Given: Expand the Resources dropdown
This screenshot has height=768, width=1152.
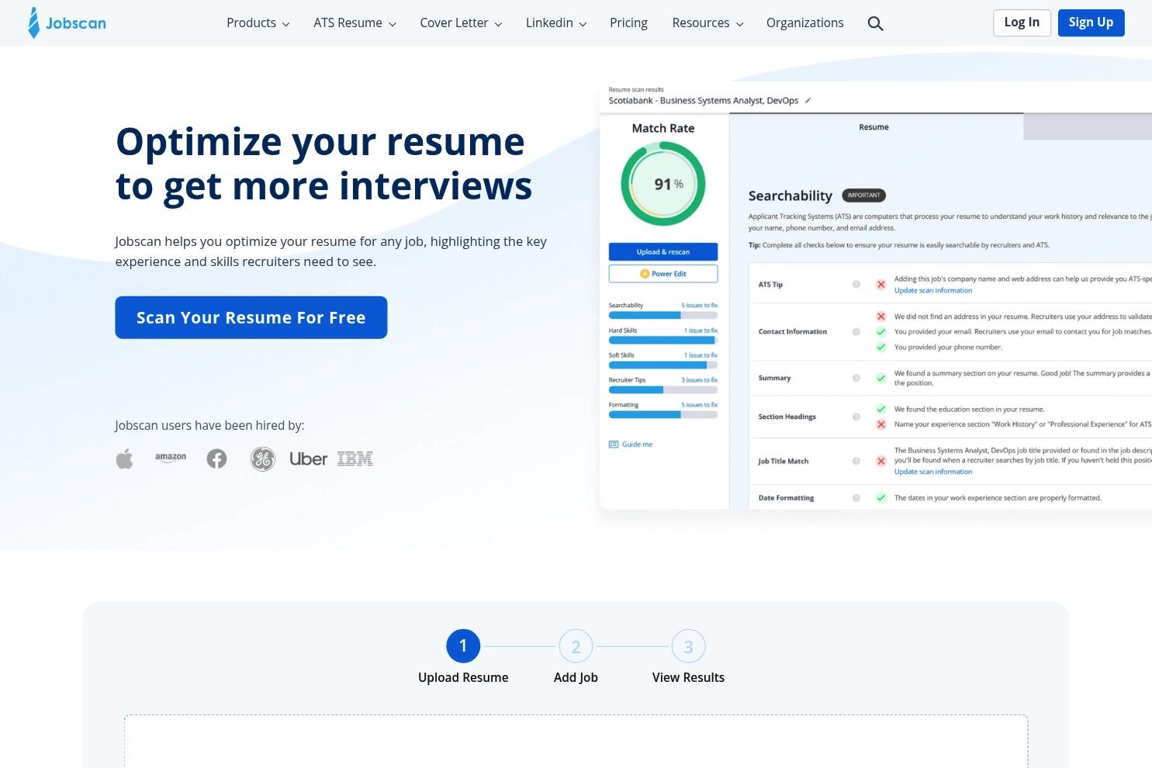Looking at the screenshot, I should click(708, 23).
